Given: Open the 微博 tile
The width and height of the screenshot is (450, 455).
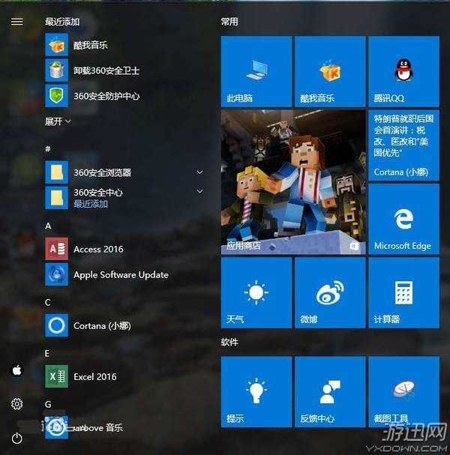Looking at the screenshot, I should [x=330, y=292].
